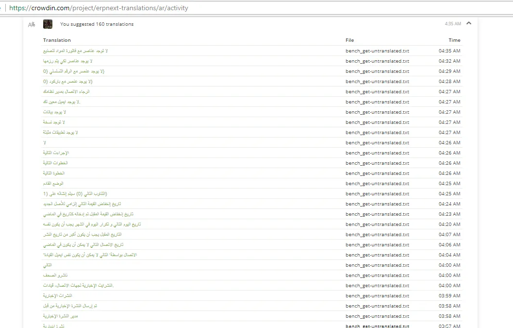Click the 4:35 AM activity timestamp at top
The height and width of the screenshot is (328, 513).
[453, 24]
